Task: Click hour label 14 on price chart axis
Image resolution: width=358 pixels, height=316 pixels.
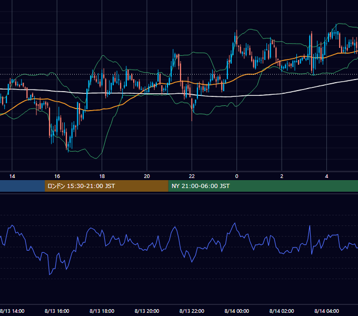Action: pos(12,176)
